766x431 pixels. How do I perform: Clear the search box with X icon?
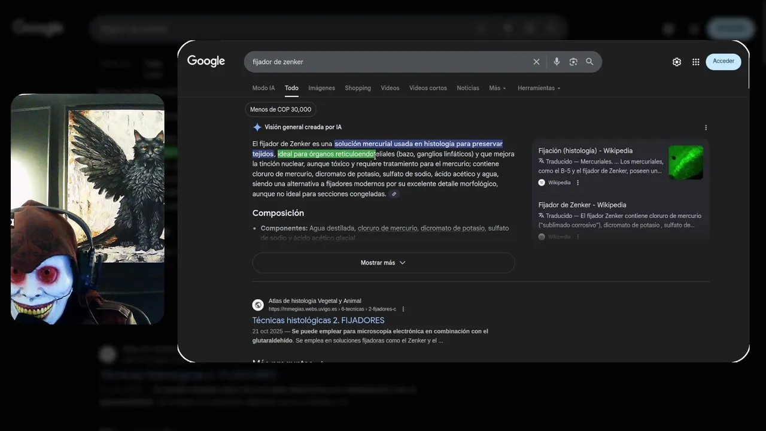(536, 62)
